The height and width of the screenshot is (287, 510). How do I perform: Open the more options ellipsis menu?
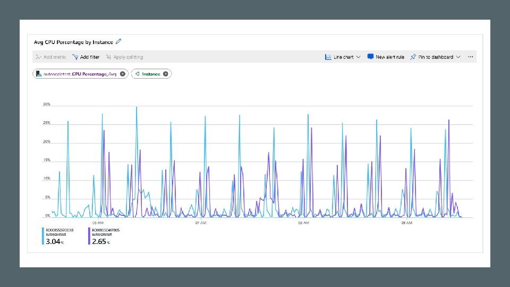[470, 57]
